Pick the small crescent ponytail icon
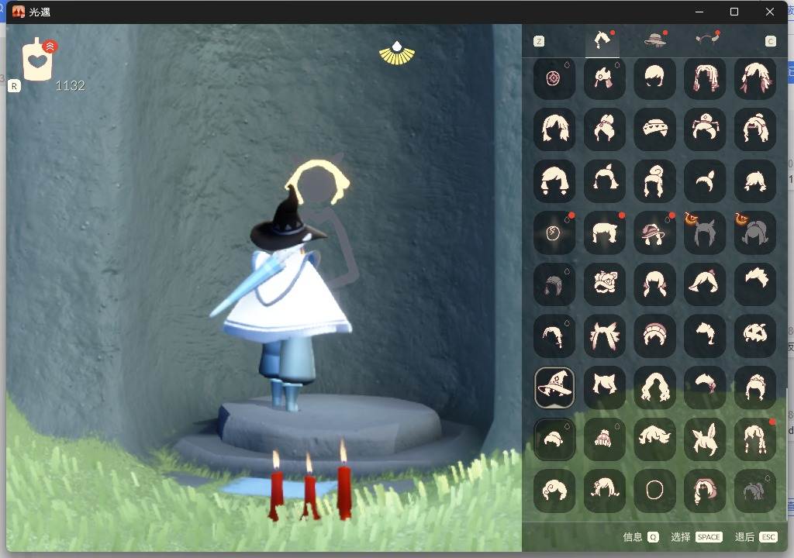794x558 pixels. pos(704,181)
